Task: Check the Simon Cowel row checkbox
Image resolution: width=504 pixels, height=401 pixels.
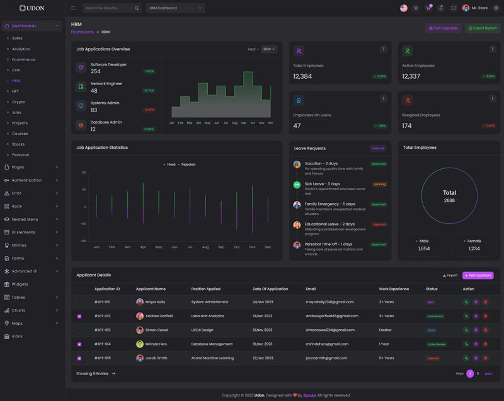Action: point(79,330)
